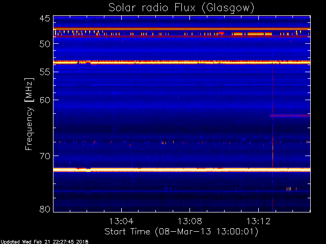Viewport: 326px width, 244px height.
Task: Click the '45' frequency tick label
Action: (45, 19)
